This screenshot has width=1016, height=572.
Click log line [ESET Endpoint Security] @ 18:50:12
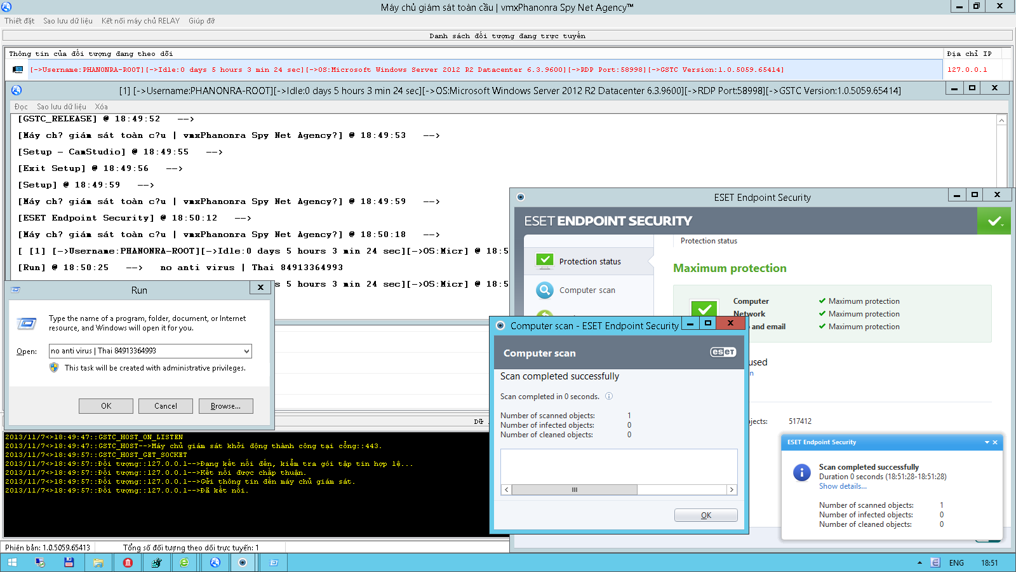click(x=135, y=218)
